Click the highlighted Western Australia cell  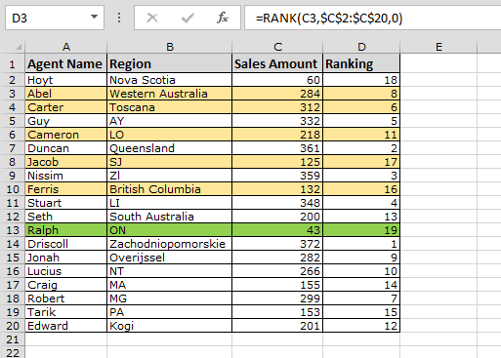[170, 94]
